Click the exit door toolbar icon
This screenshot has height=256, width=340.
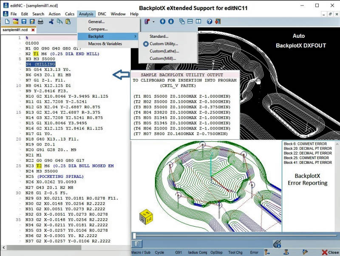click(x=218, y=22)
